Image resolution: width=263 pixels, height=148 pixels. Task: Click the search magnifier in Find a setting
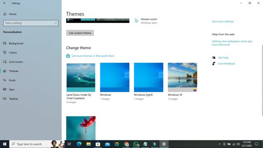click(56, 23)
